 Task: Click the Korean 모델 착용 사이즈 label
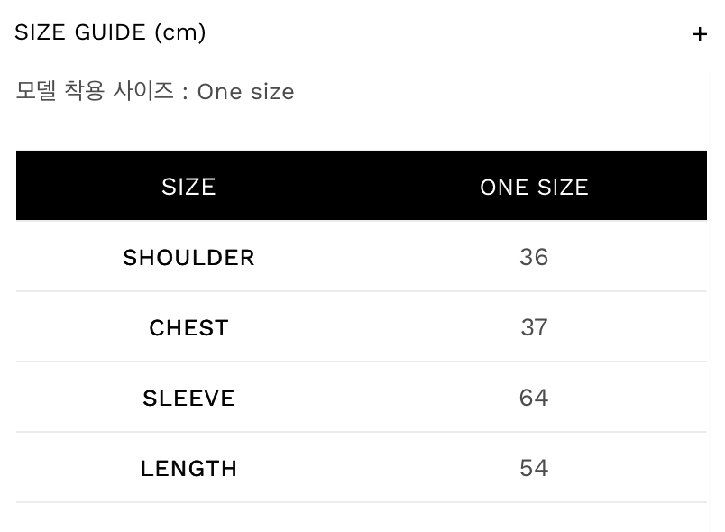click(x=95, y=92)
